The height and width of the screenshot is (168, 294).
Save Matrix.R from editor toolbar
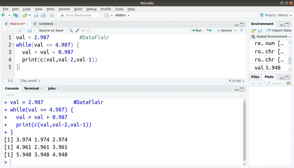pos(30,30)
